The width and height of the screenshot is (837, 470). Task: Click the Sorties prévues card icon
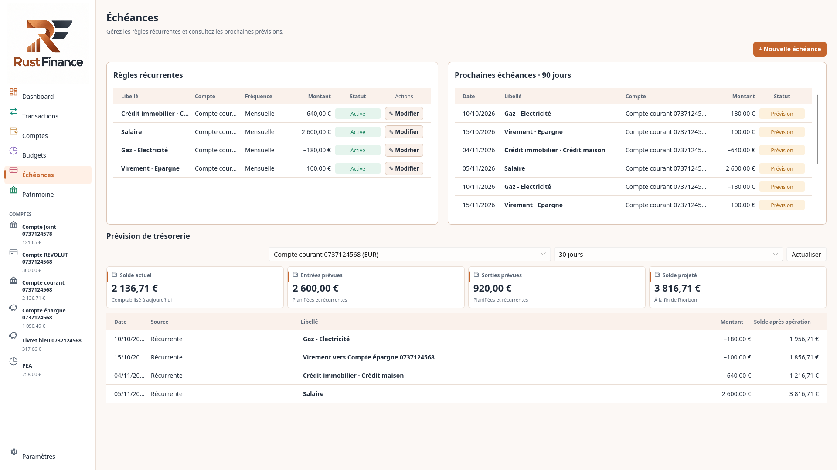(x=476, y=275)
